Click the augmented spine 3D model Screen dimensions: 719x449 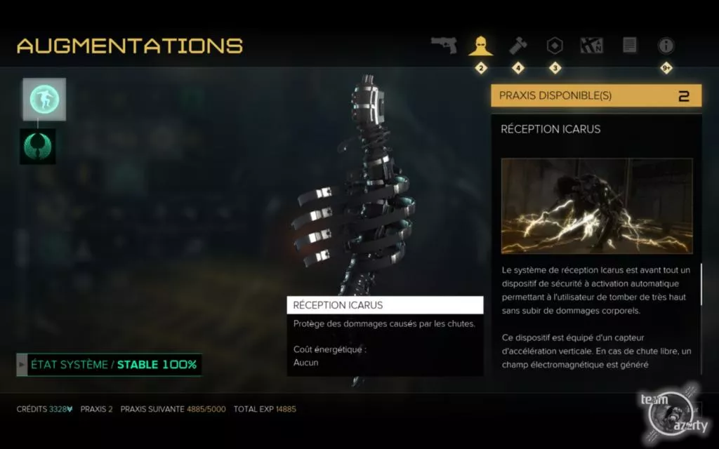(357, 192)
